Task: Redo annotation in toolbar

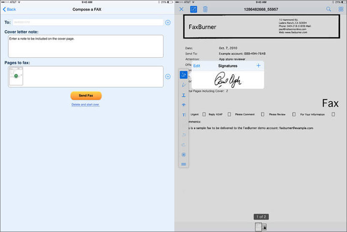Action: [184, 145]
